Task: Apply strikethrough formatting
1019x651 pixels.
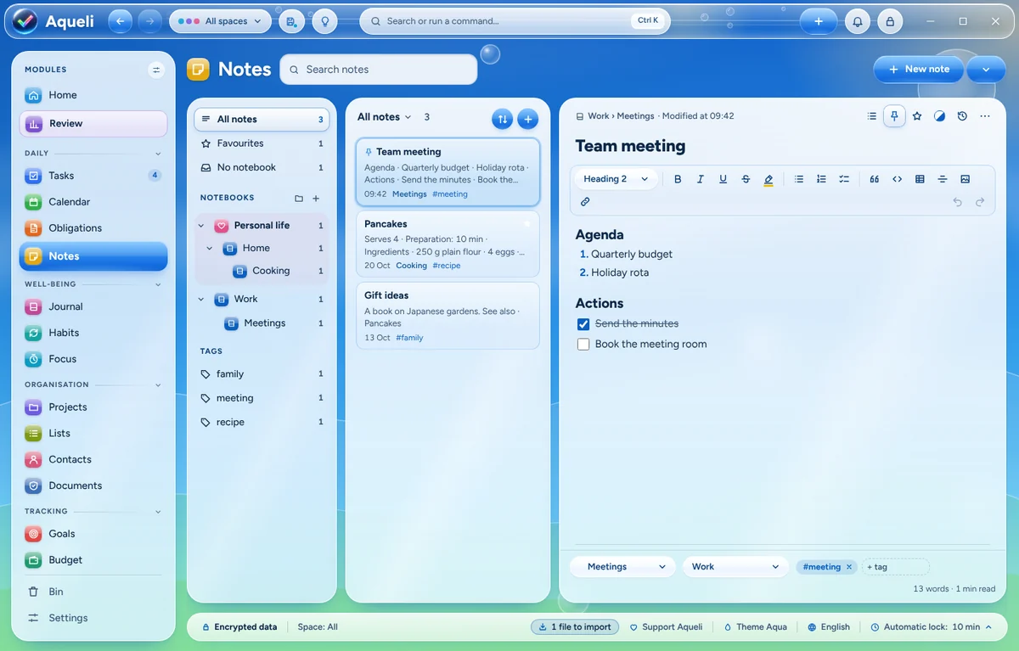Action: click(746, 179)
